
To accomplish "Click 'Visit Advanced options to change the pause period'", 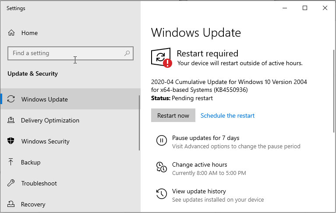I will [236, 146].
